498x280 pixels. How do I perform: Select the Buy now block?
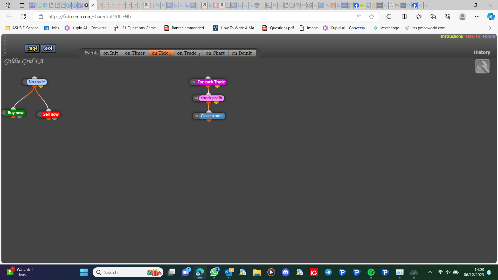coord(16,113)
